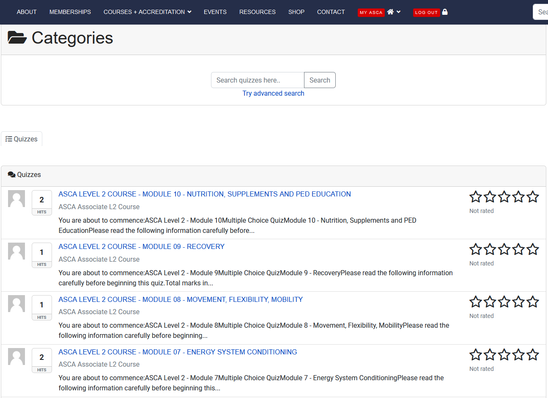Select the Quizzes tab

click(x=22, y=139)
